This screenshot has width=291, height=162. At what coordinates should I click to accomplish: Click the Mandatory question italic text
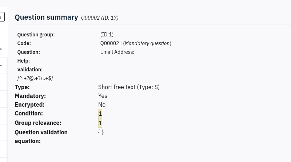click(147, 43)
